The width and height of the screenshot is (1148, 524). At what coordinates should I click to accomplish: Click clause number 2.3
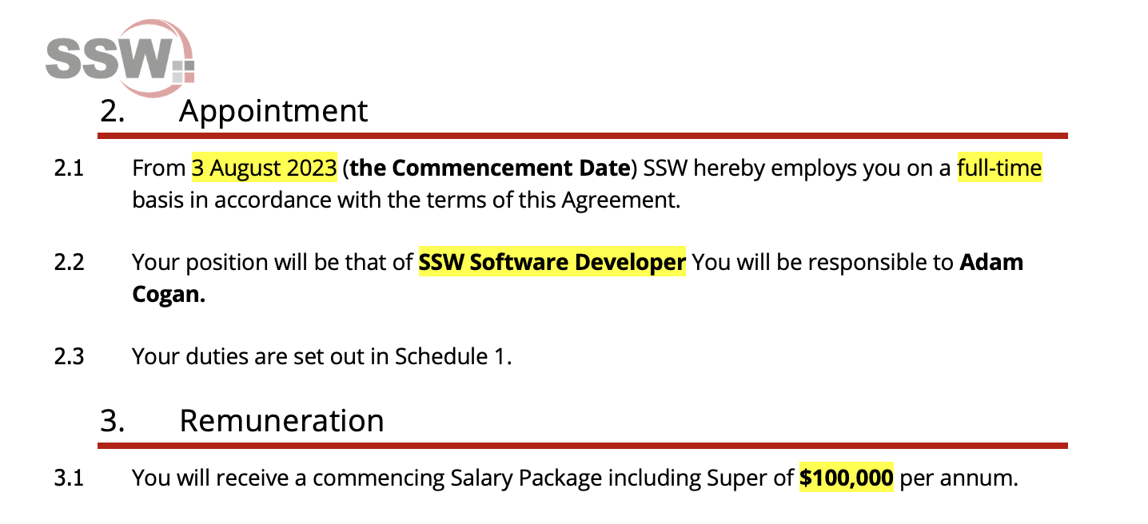click(x=69, y=356)
